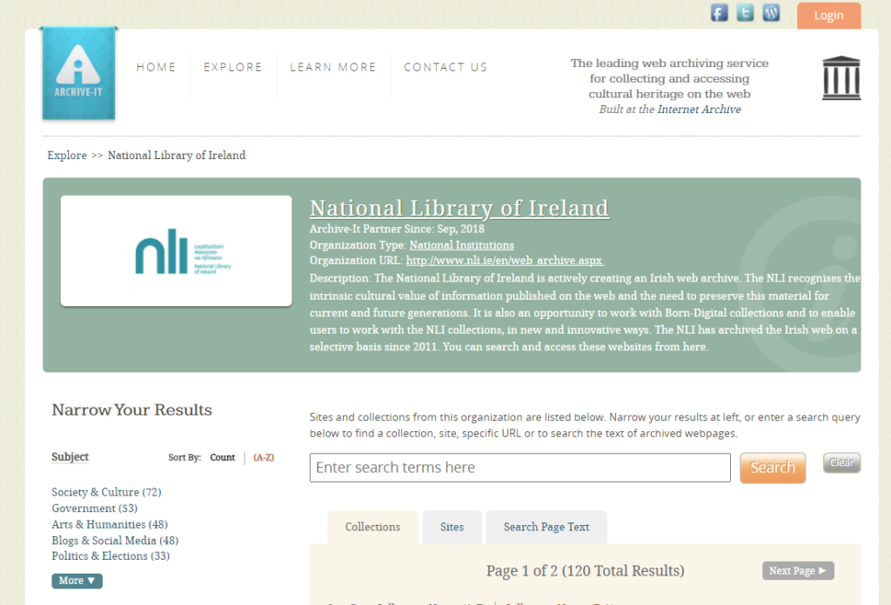Clear the search with Clear button
This screenshot has width=891, height=605.
click(x=841, y=462)
